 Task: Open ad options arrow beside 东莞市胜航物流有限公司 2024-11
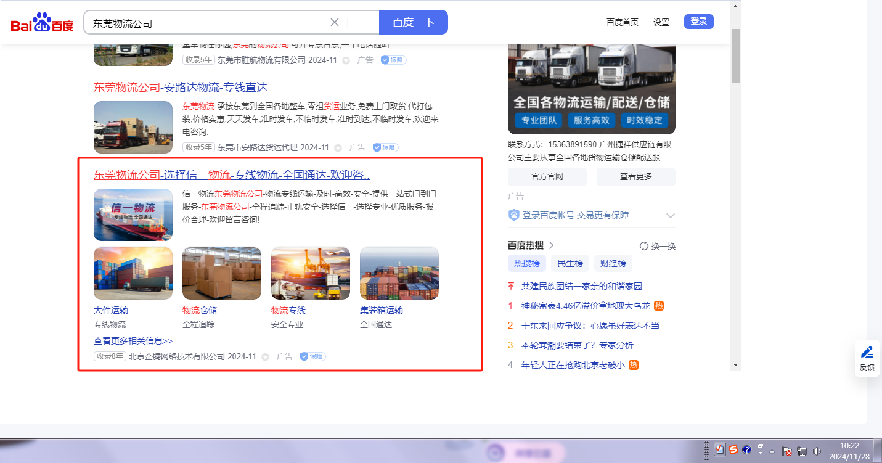click(x=346, y=60)
